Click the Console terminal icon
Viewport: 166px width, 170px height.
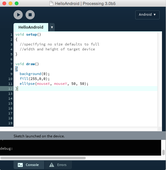tap(20, 165)
